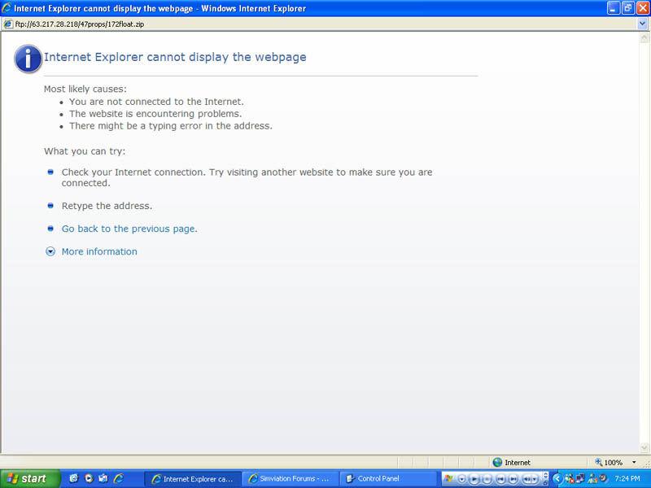Click 'You are not connected to the Internet.' text
The width and height of the screenshot is (651, 488).
(156, 102)
